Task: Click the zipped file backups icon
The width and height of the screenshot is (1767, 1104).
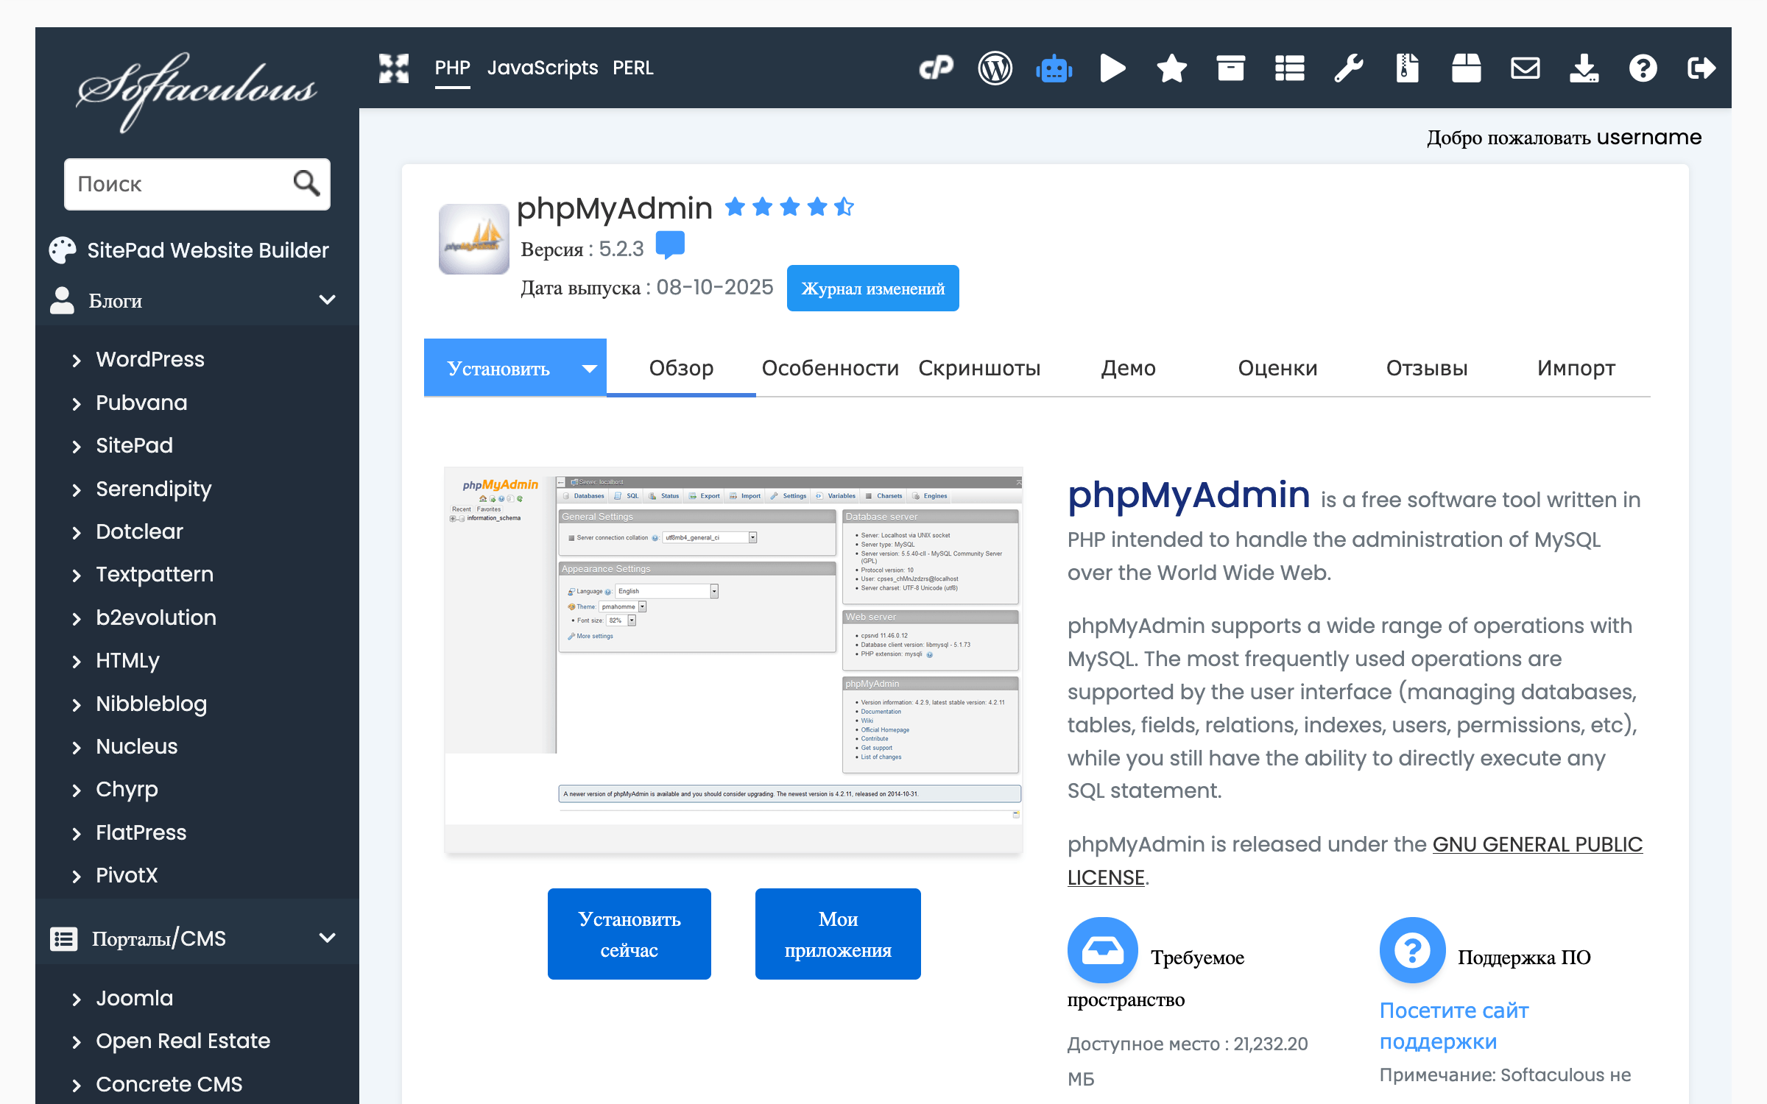Action: tap(1407, 68)
